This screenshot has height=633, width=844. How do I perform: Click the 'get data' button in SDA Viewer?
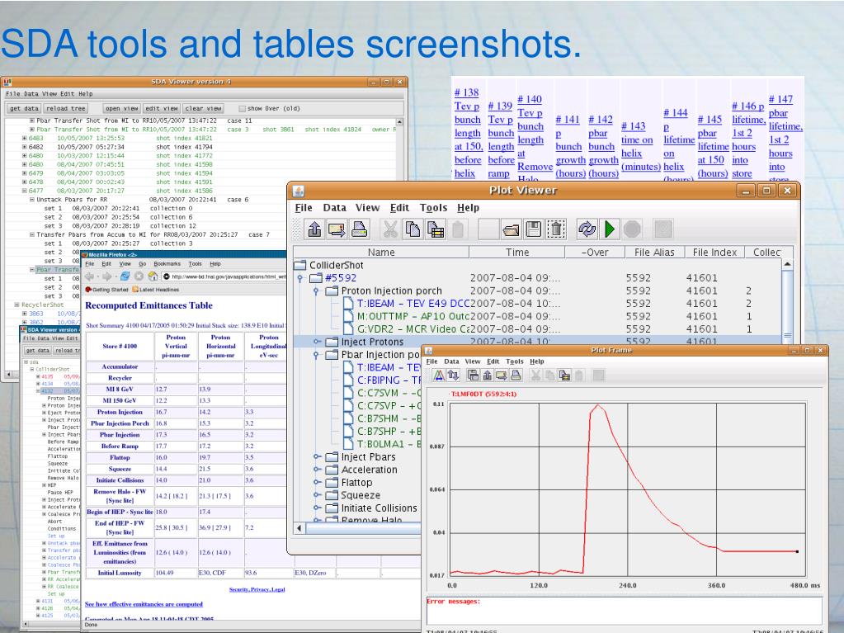(x=24, y=108)
